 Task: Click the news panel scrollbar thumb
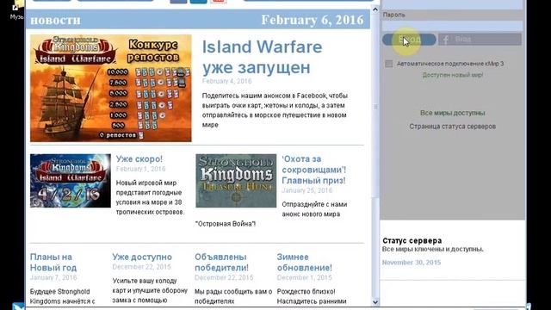click(x=375, y=105)
